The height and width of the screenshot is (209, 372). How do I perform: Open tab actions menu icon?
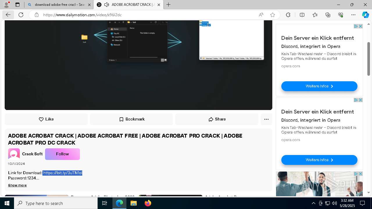point(17,5)
